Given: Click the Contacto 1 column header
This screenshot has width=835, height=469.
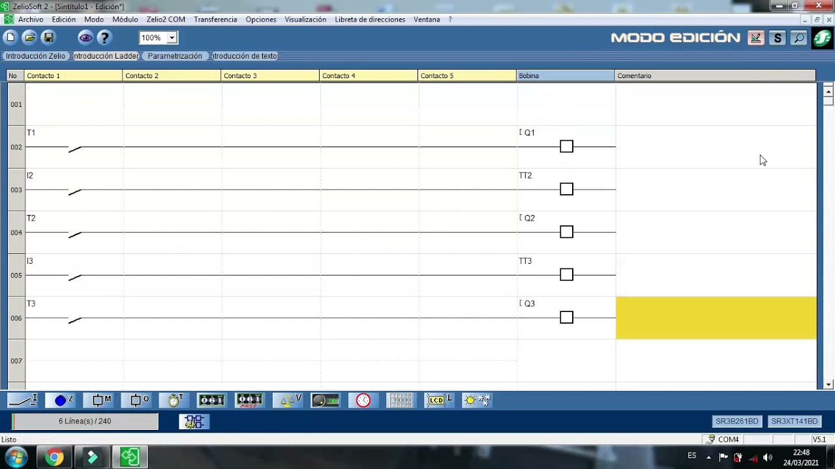Looking at the screenshot, I should click(74, 76).
